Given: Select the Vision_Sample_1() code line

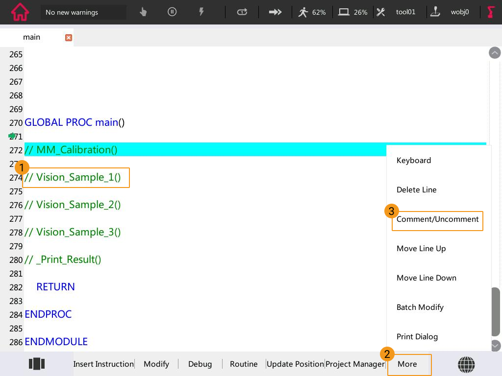Looking at the screenshot, I should click(76, 177).
